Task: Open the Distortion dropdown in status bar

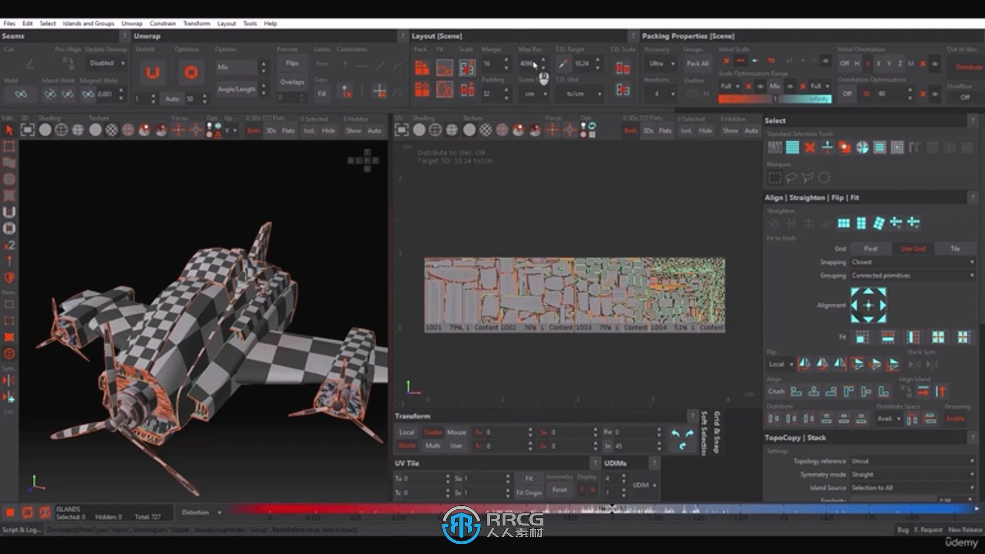Action: click(202, 512)
